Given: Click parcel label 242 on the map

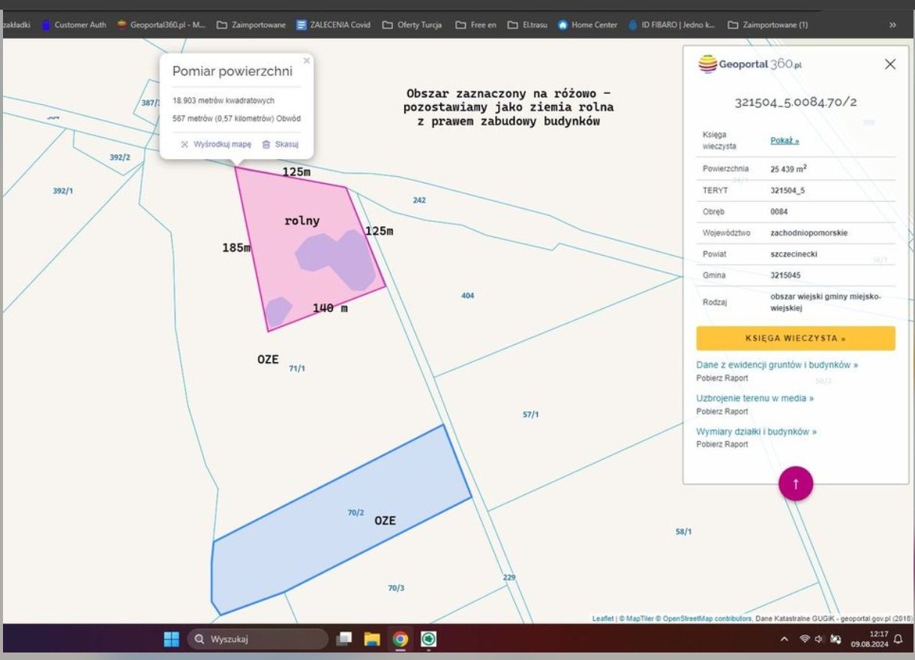Looking at the screenshot, I should (x=419, y=200).
